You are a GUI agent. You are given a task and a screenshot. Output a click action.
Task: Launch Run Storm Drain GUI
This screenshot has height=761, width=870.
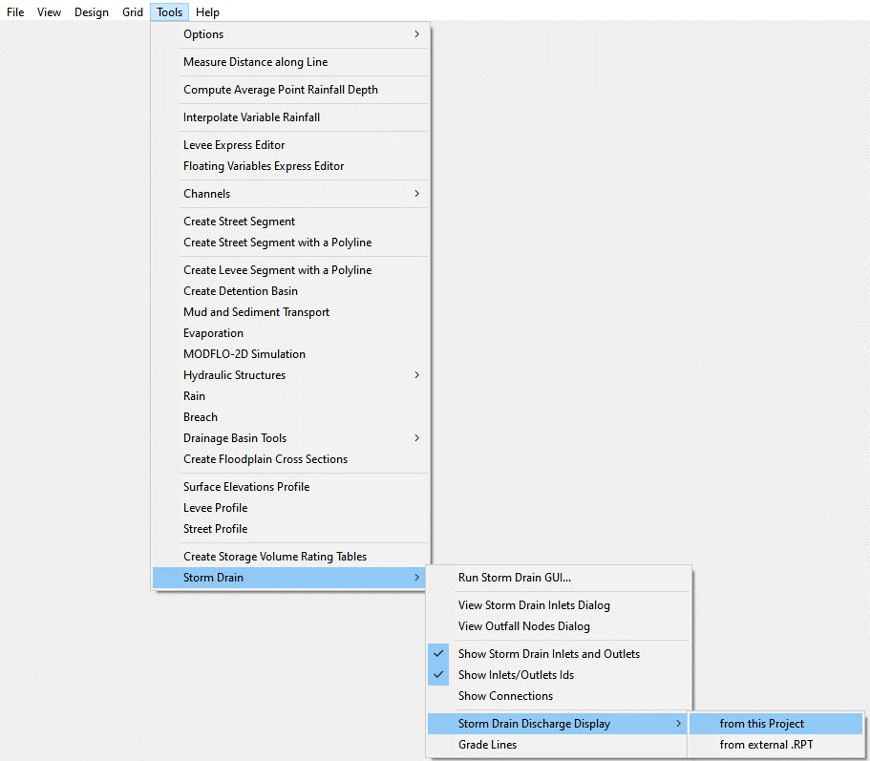point(514,578)
